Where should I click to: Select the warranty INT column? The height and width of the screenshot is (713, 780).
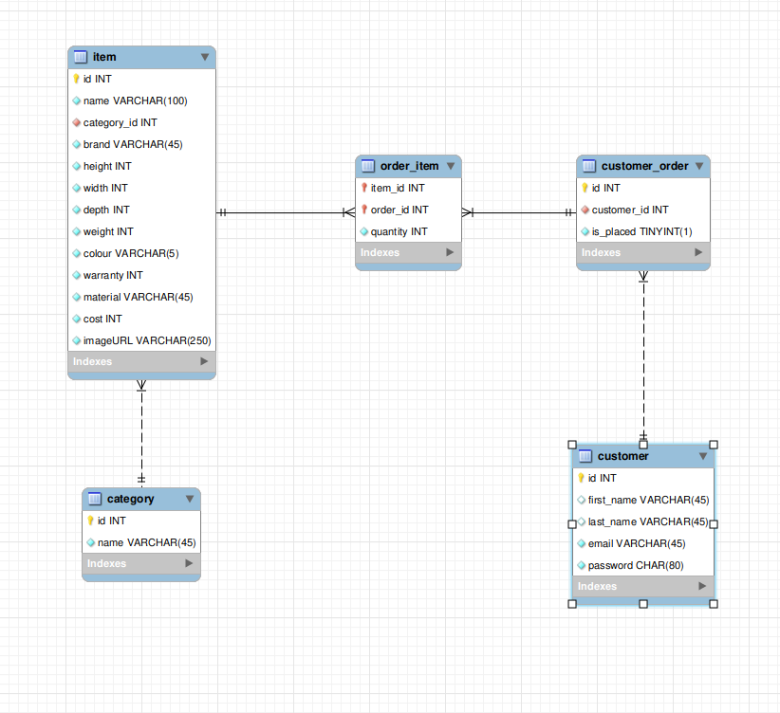coord(141,275)
